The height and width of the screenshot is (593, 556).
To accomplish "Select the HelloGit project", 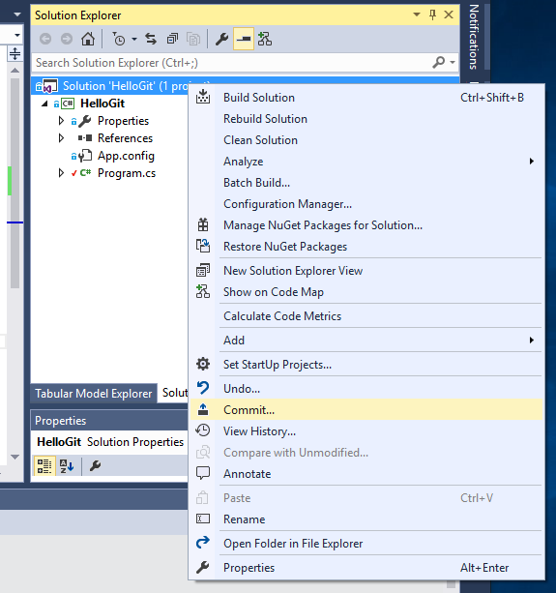I will pyautogui.click(x=102, y=104).
